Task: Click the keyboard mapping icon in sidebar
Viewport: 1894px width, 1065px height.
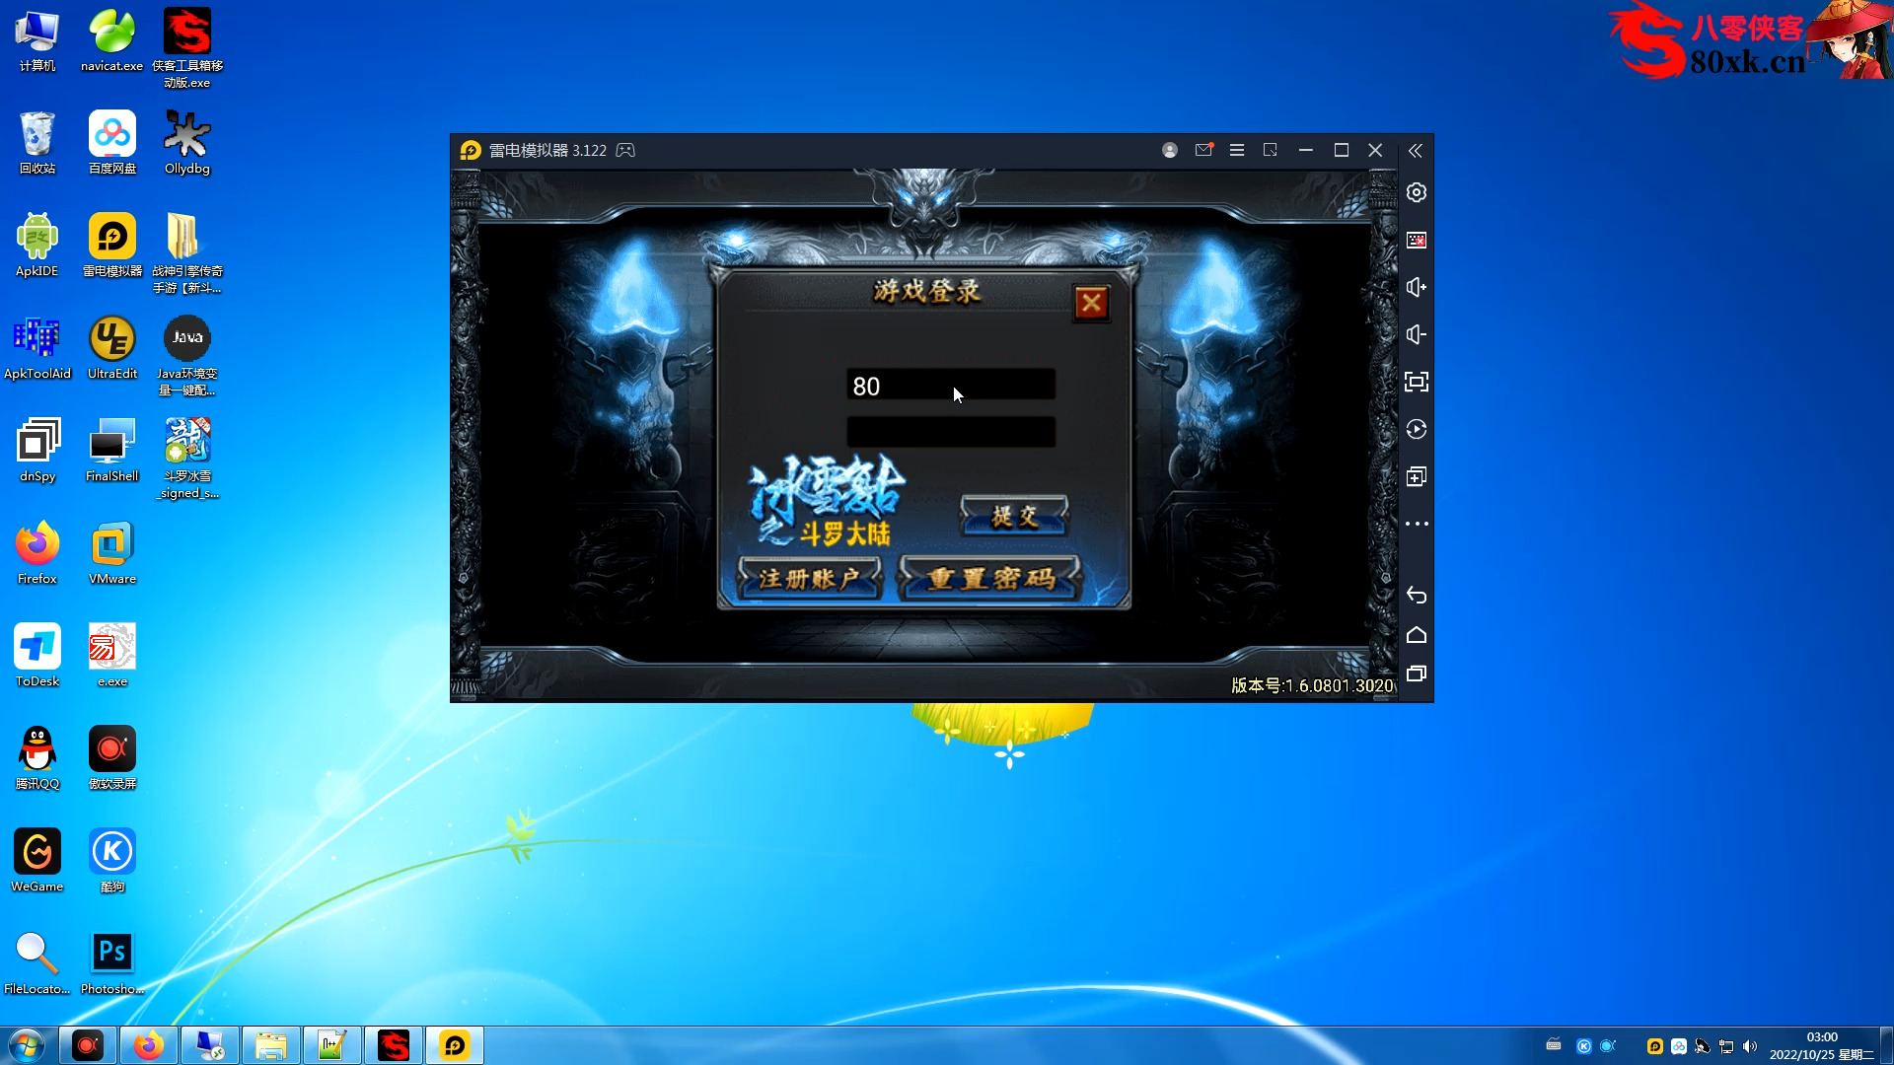Action: pos(1417,240)
